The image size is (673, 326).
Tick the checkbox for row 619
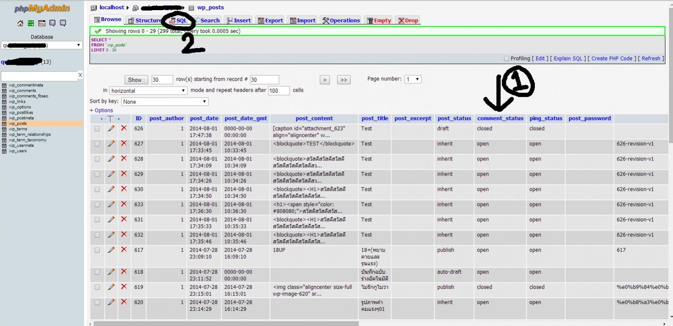coord(97,287)
